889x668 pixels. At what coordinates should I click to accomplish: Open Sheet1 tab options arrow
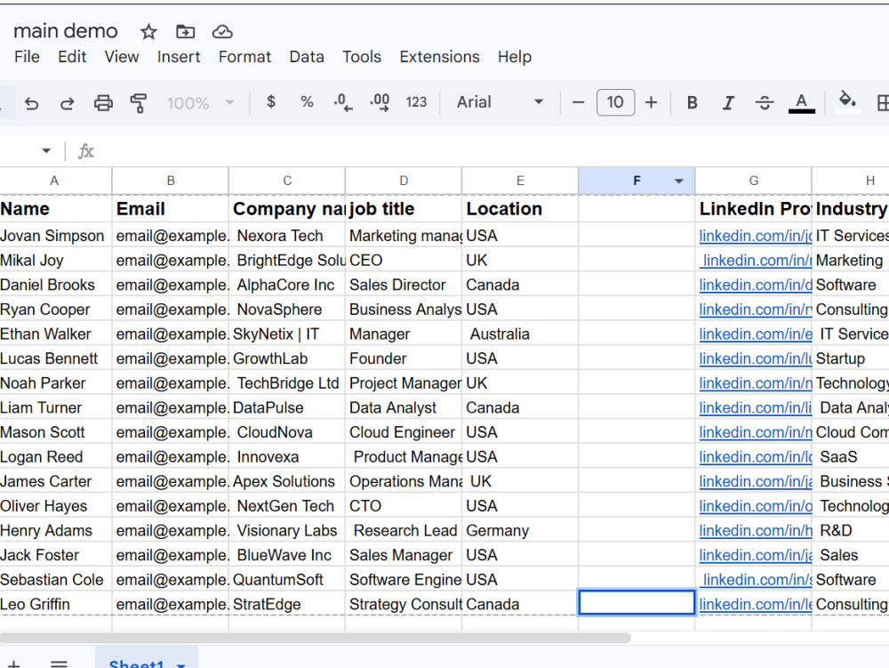point(180,664)
